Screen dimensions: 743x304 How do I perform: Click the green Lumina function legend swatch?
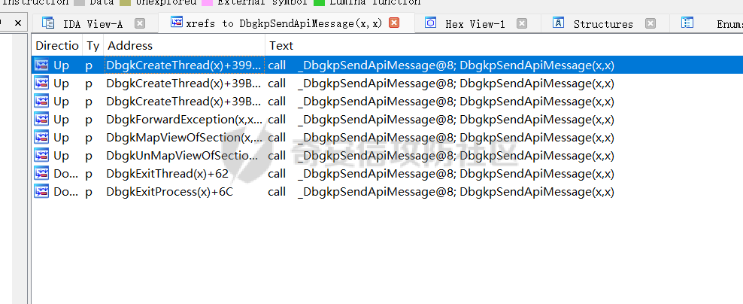point(320,2)
